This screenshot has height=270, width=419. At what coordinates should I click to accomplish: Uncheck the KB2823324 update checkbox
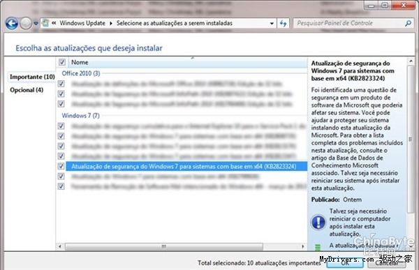[x=61, y=166]
